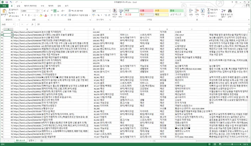Screen dimensions: 251x146
Task: Click the Orientation (angled text) icon
Action: 62,11
